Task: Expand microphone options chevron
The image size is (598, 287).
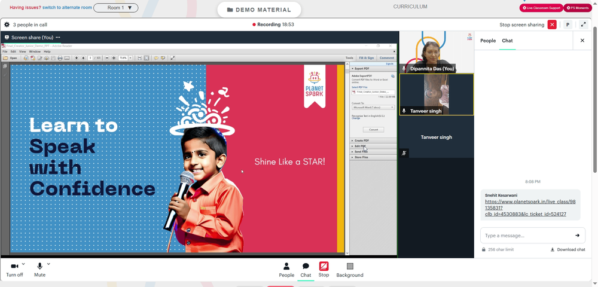Action: 48,264
